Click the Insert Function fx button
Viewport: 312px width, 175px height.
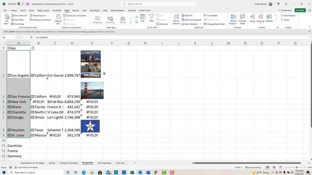pyautogui.click(x=31, y=37)
